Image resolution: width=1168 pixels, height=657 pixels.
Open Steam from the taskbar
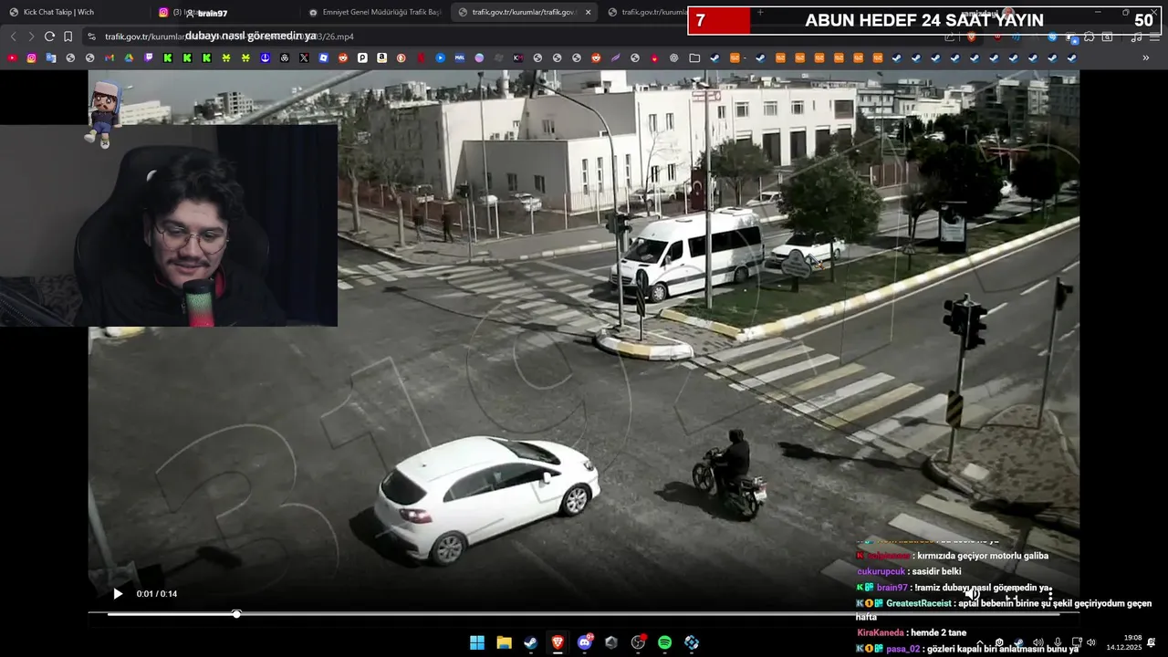[530, 642]
